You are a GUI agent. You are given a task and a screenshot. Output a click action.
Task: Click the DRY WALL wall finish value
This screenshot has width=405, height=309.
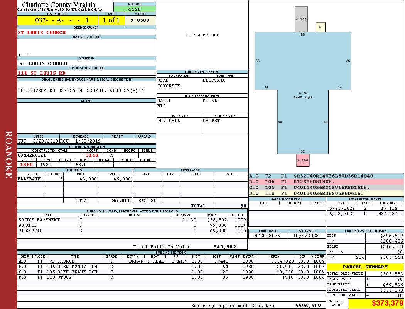coord(169,121)
